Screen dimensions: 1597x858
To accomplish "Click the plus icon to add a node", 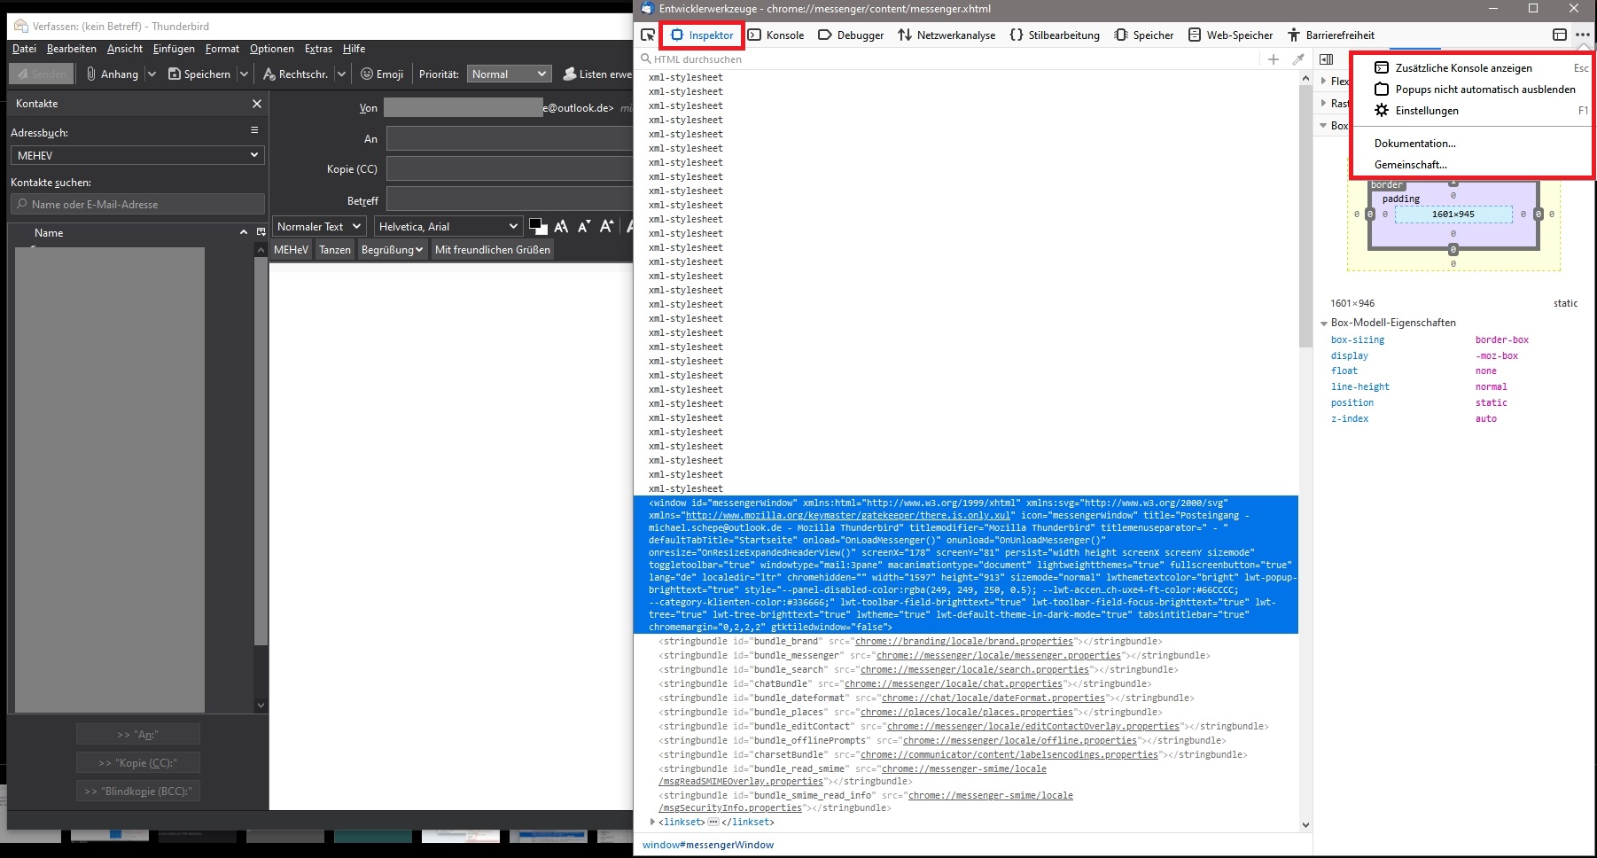I will (x=1274, y=59).
